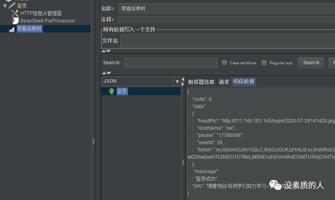Select HTTP信息头管理器 tree item

[x=41, y=13]
